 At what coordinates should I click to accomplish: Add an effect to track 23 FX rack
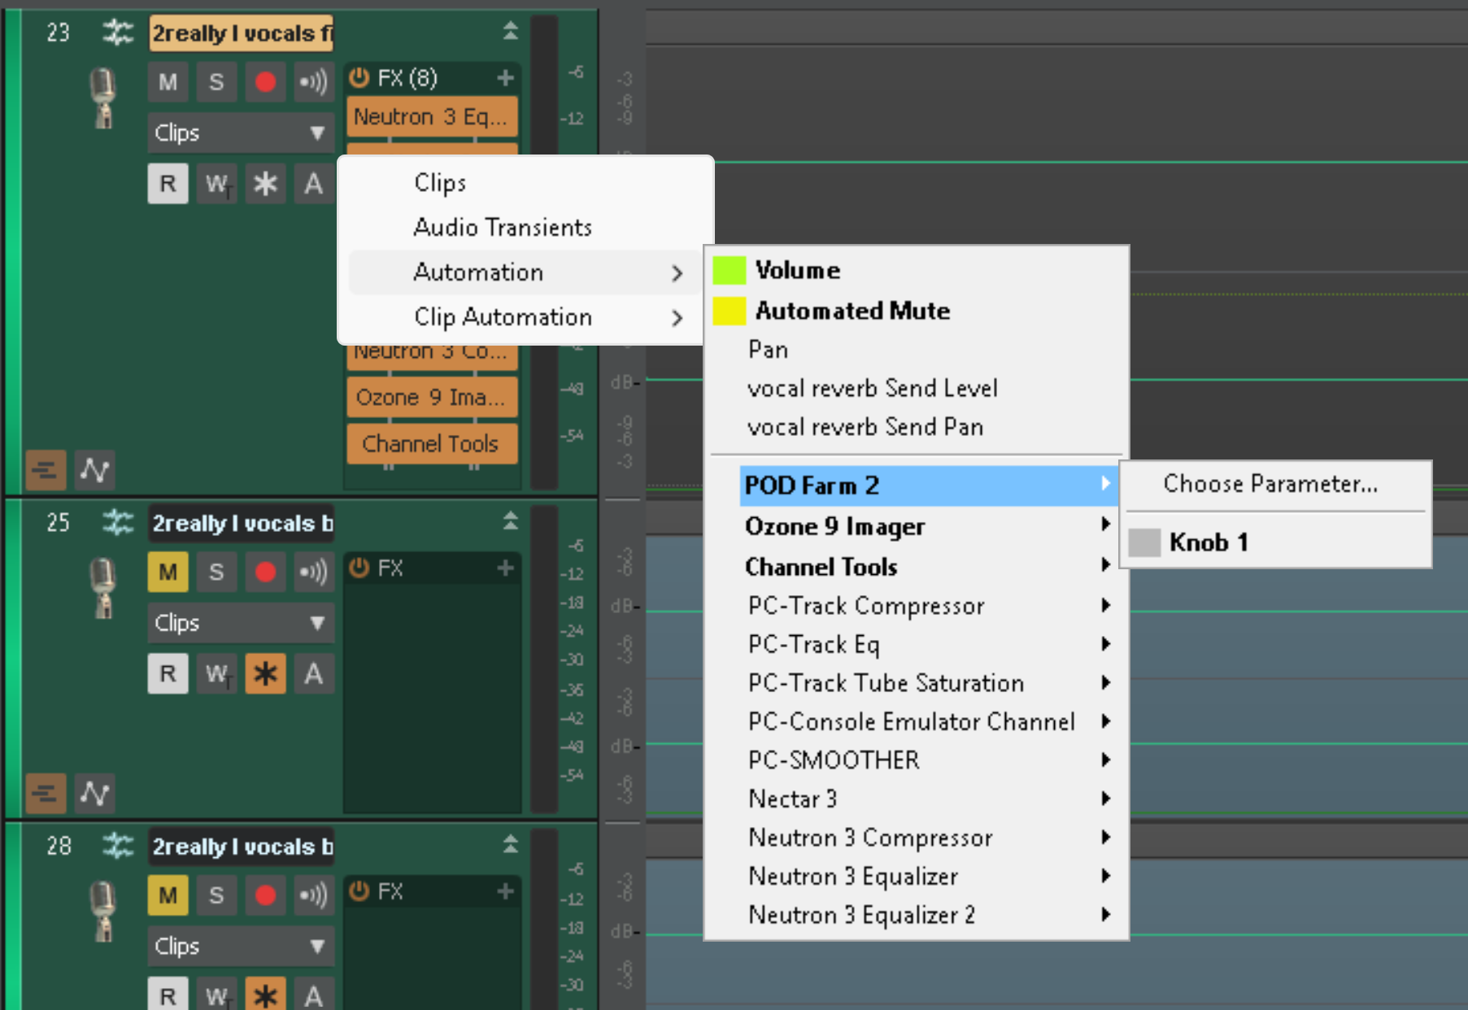[505, 78]
